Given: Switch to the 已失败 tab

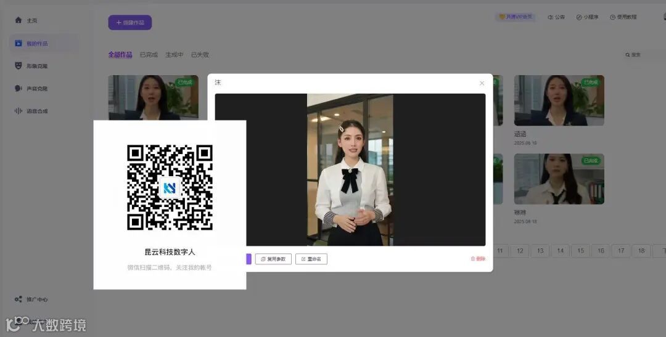Looking at the screenshot, I should [200, 55].
